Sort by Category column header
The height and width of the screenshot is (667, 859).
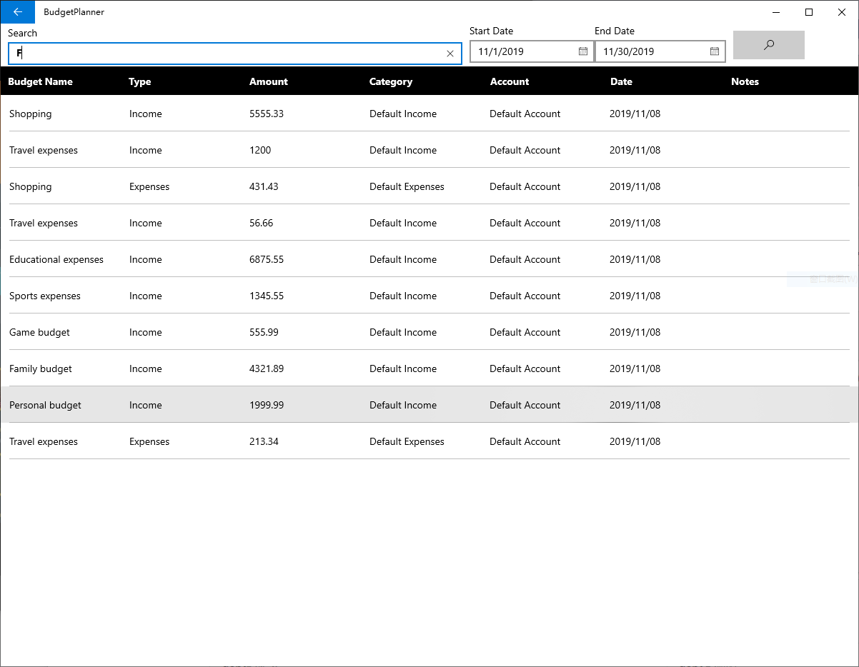click(391, 81)
